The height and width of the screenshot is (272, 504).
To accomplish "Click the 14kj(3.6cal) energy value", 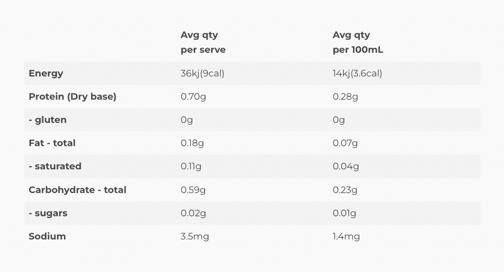I will click(357, 73).
